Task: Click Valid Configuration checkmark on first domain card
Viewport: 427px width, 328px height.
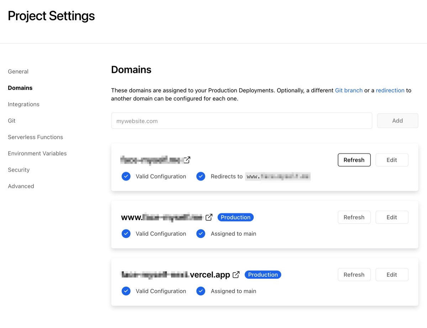Action: (126, 176)
